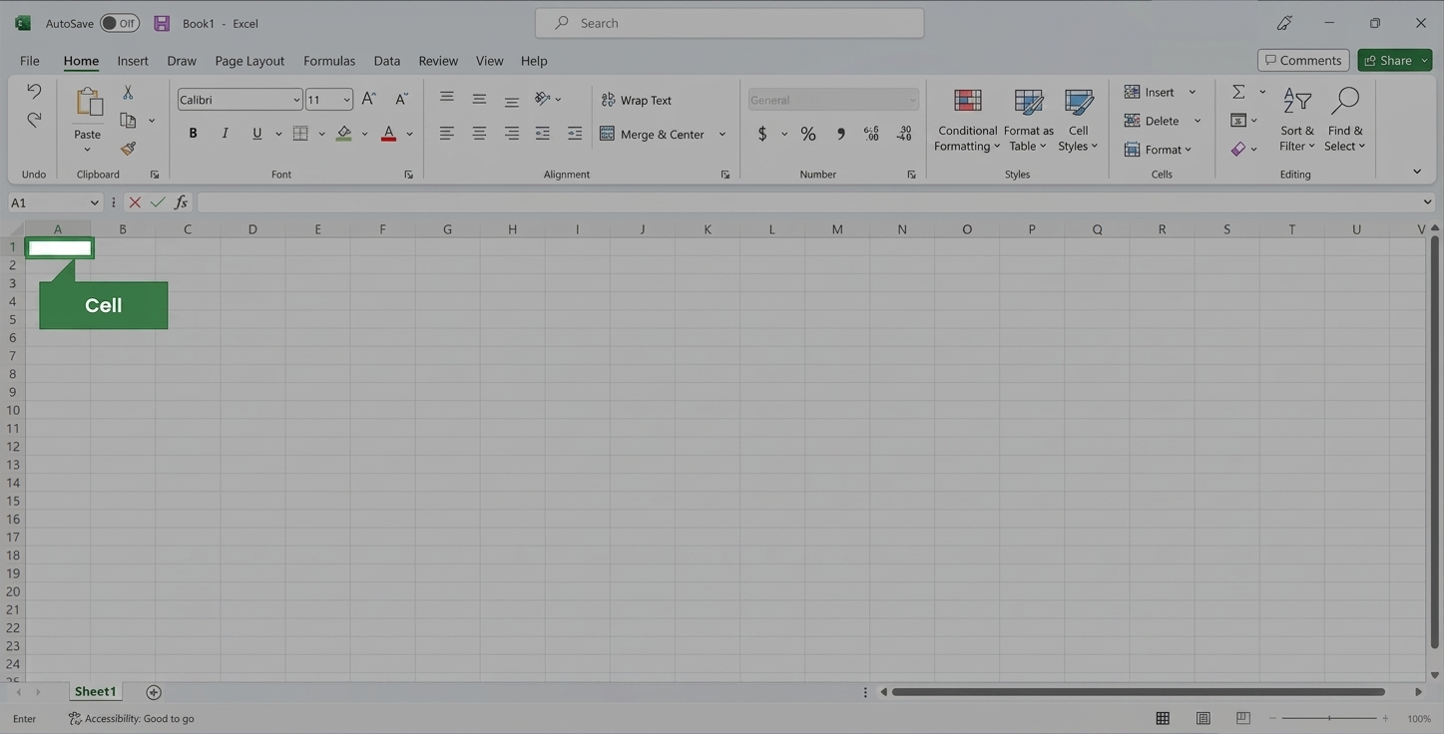Screen dimensions: 1444x734
Task: Click the Share button
Action: click(x=1394, y=60)
